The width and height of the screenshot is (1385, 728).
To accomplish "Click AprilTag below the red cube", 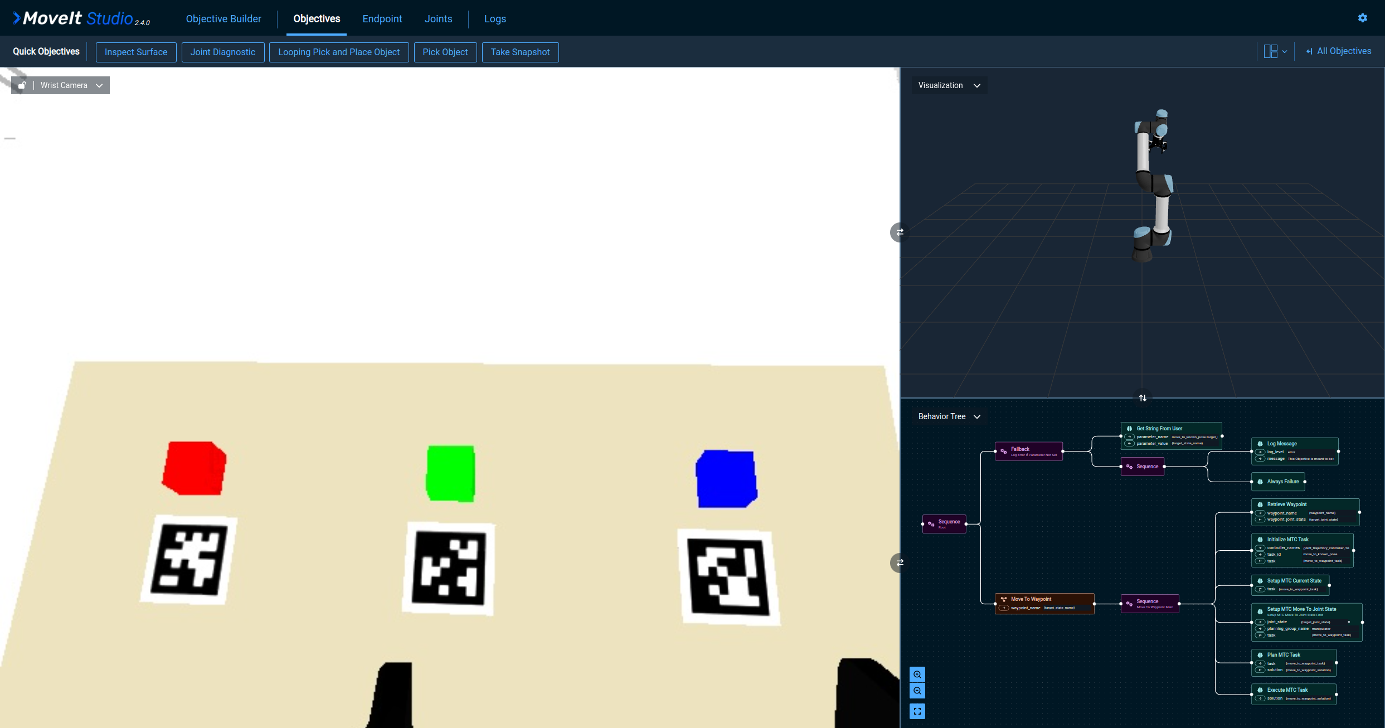I will [x=188, y=560].
